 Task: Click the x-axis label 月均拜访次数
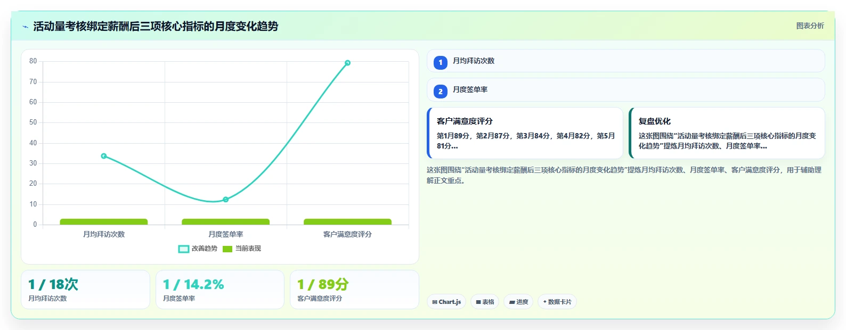[x=104, y=234]
